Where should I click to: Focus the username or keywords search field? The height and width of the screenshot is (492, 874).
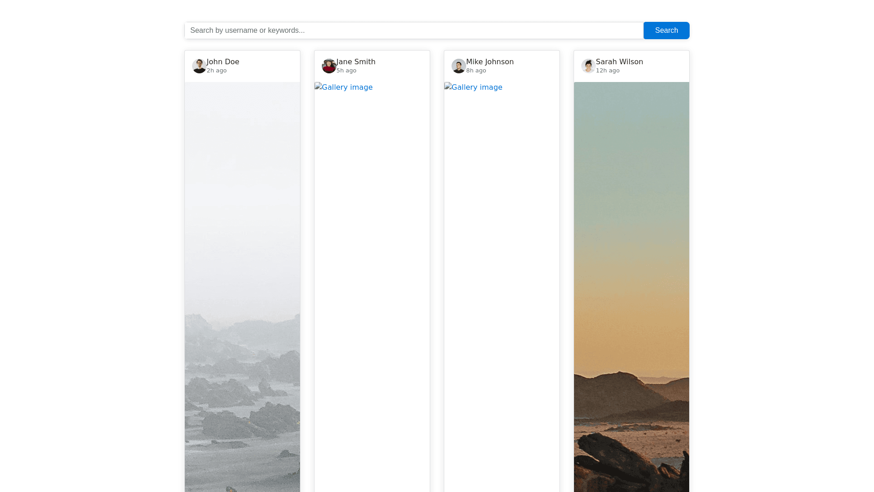[413, 31]
